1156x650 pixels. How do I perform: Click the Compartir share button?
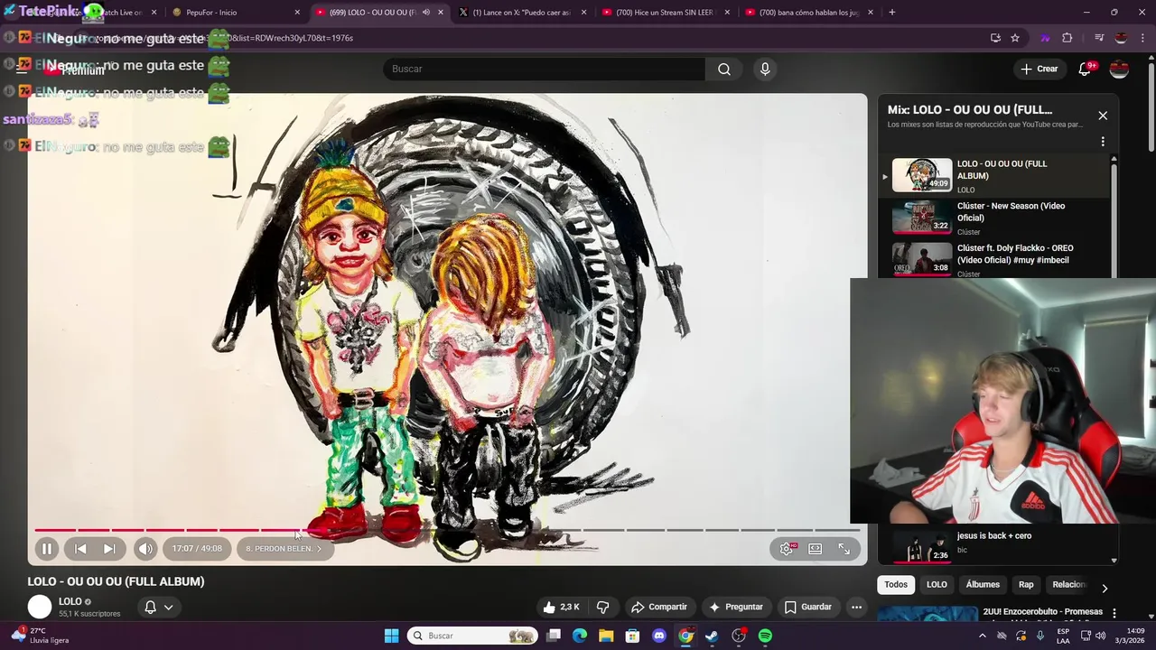point(659,607)
